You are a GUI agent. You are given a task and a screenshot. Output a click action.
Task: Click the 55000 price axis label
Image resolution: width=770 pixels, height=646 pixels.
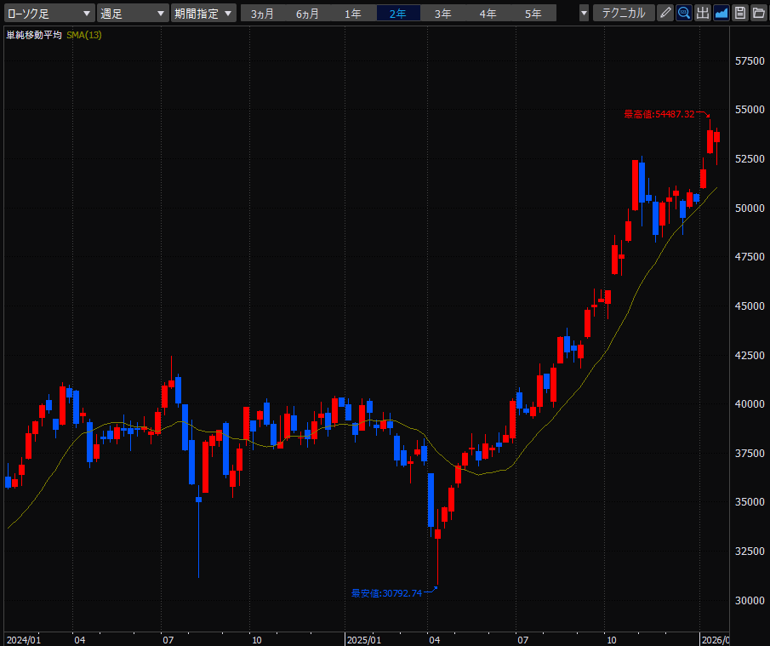(750, 110)
